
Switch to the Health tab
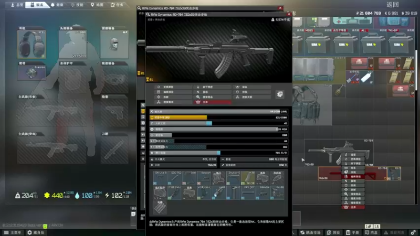click(x=57, y=5)
